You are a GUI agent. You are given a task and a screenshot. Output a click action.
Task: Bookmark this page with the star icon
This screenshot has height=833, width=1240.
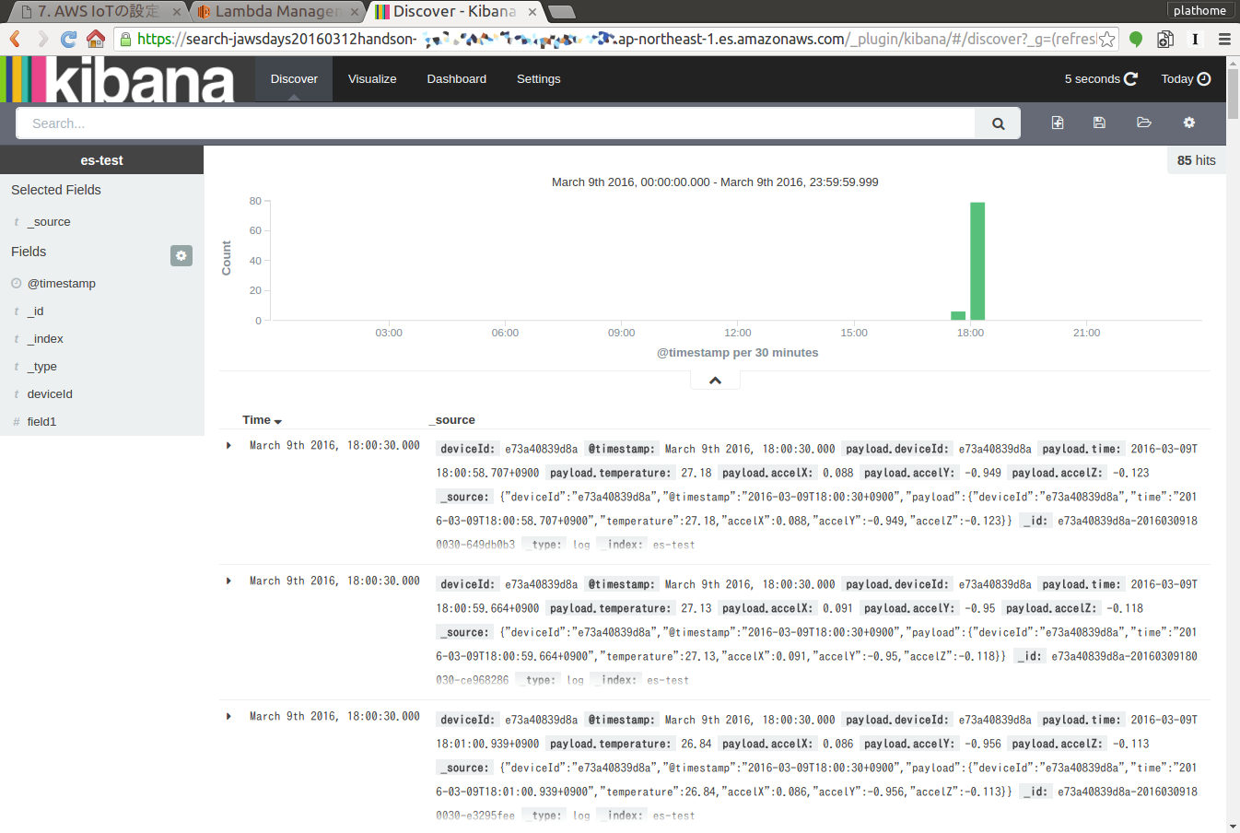coord(1107,39)
